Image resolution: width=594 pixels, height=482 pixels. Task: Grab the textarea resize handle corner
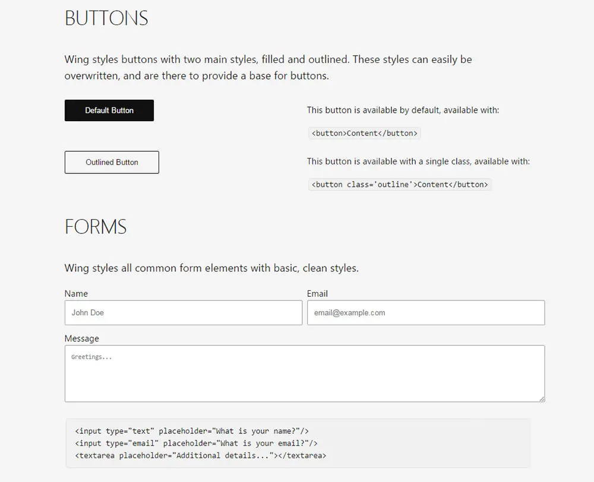(542, 399)
